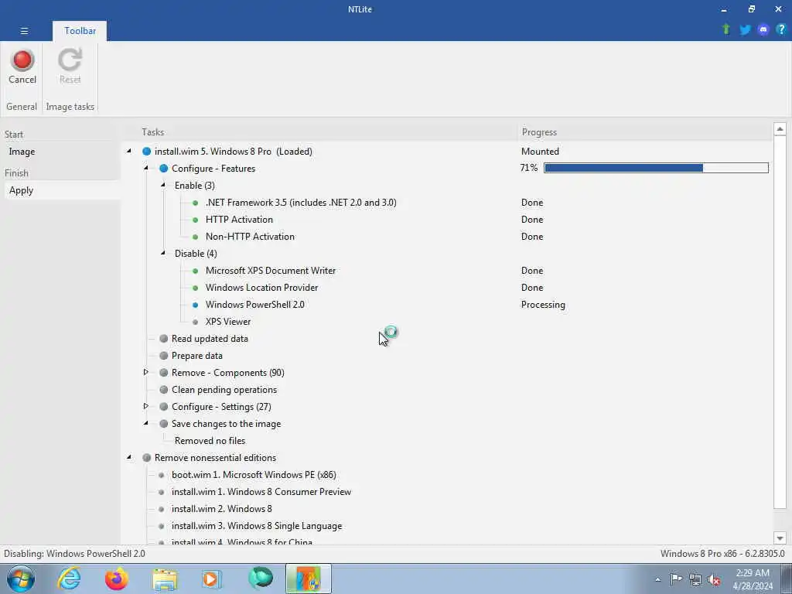The height and width of the screenshot is (594, 792).
Task: Launch Firefox from taskbar
Action: (x=117, y=579)
